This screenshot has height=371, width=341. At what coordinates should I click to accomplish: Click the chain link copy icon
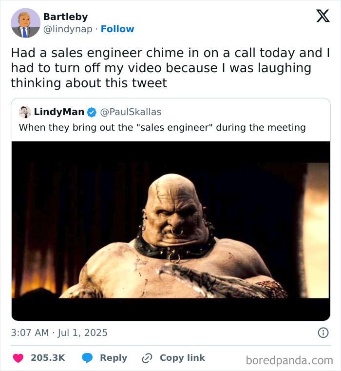coord(147,358)
